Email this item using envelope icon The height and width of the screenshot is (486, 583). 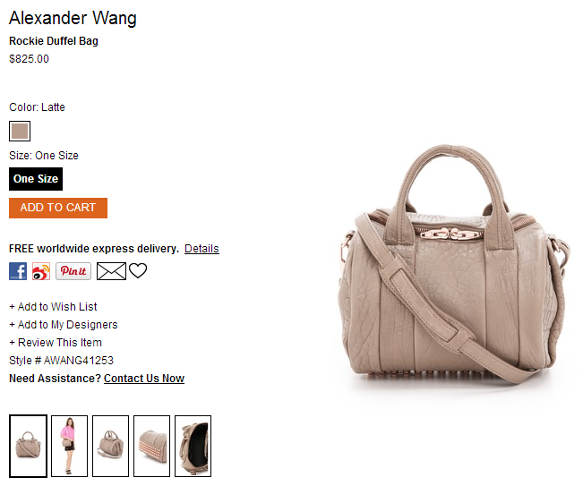(111, 271)
